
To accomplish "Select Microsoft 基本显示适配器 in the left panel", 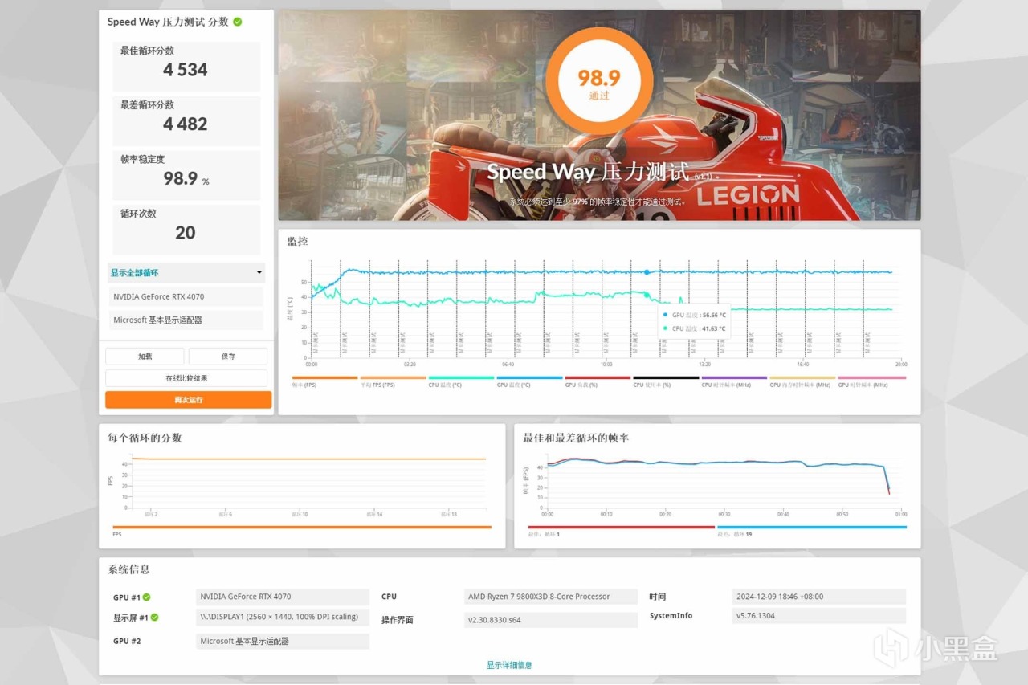I will click(x=186, y=320).
